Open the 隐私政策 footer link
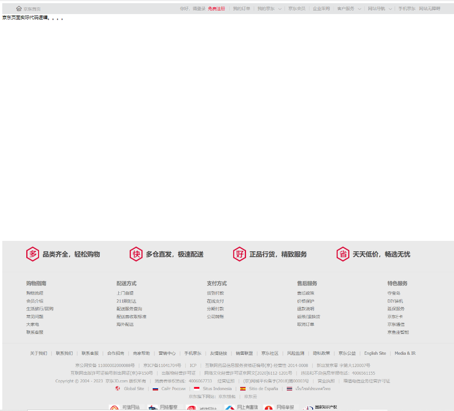Image resolution: width=454 pixels, height=411 pixels. coord(321,353)
